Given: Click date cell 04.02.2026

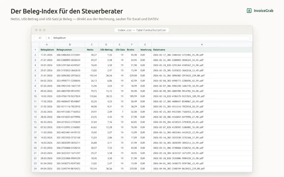Looking at the screenshot, I should [47, 81].
